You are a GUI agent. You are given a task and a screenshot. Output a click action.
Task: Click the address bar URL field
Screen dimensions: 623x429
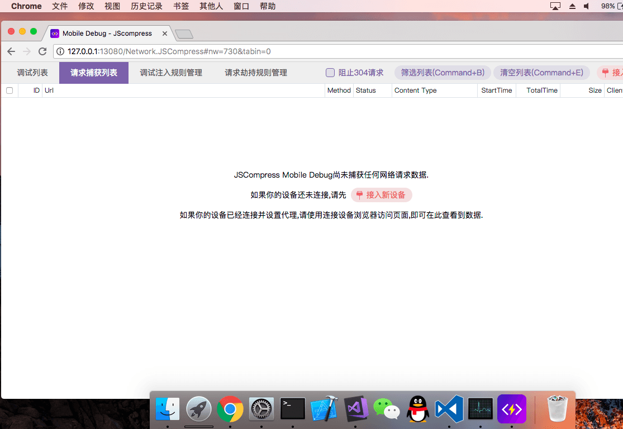(x=337, y=51)
